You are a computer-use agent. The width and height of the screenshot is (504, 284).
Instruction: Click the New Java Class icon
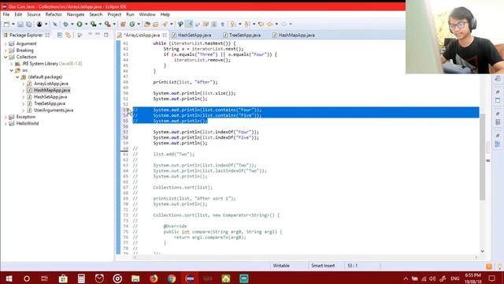coord(132,24)
